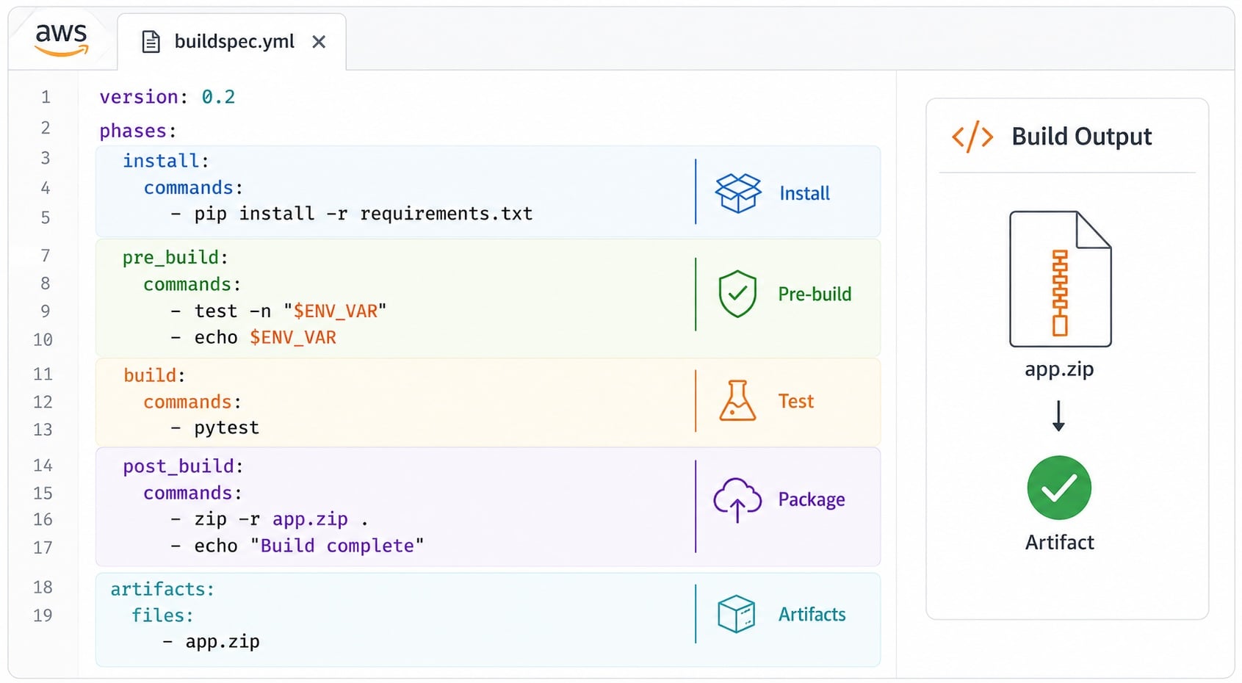Click the Artifact label under checkmark
The height and width of the screenshot is (683, 1242).
pyautogui.click(x=1059, y=543)
